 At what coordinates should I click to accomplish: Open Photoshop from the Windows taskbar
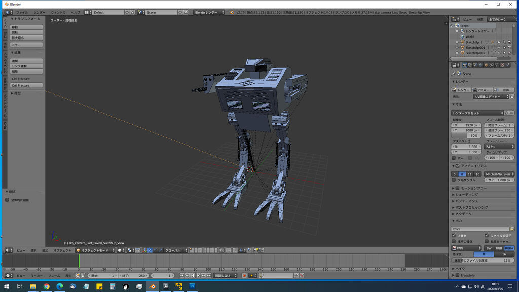(193, 286)
